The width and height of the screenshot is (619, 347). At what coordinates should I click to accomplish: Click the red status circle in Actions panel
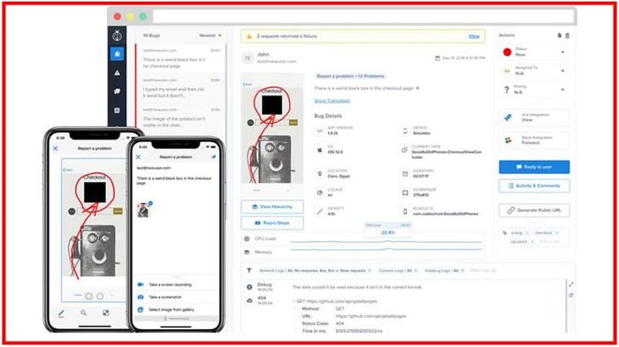(508, 52)
